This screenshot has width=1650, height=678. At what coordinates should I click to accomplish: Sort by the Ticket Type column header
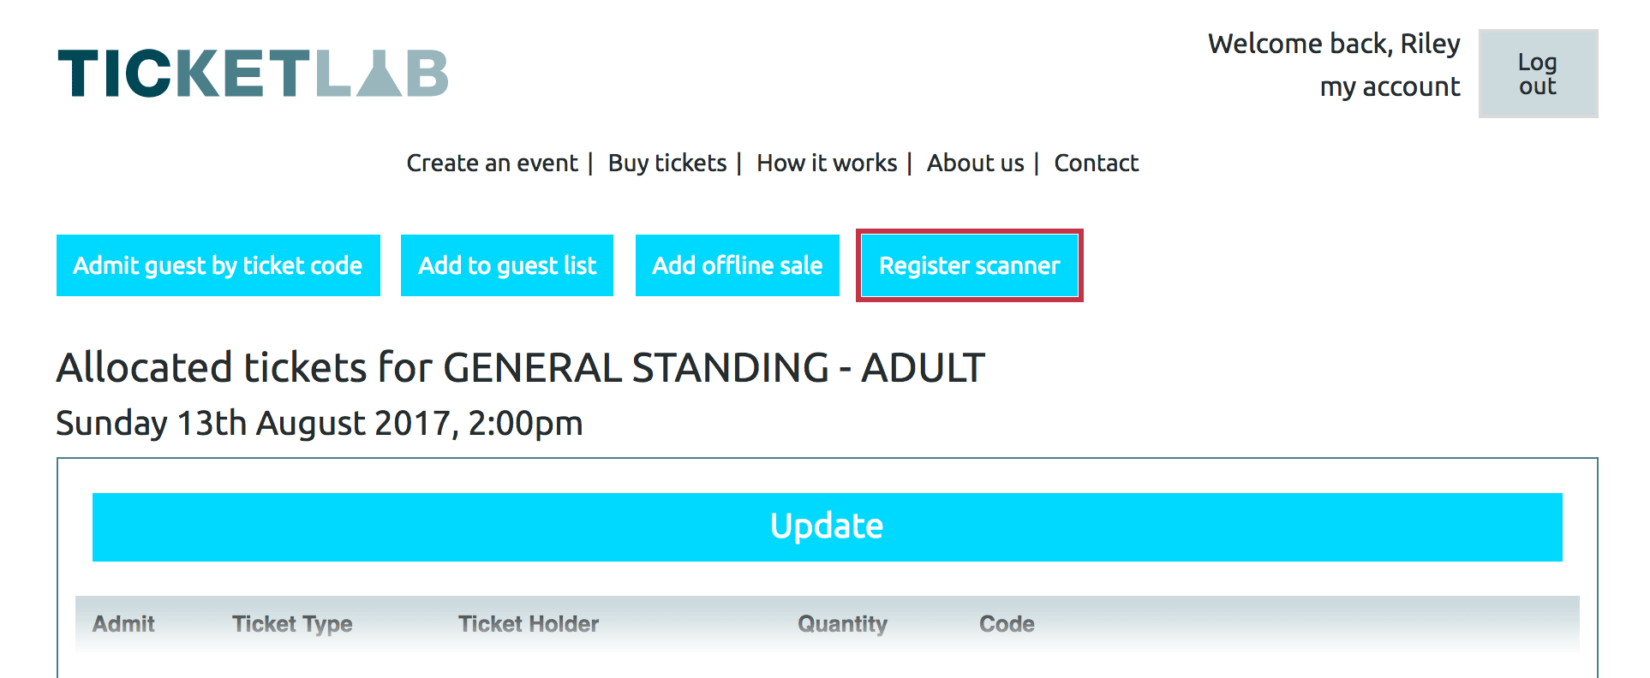(292, 624)
